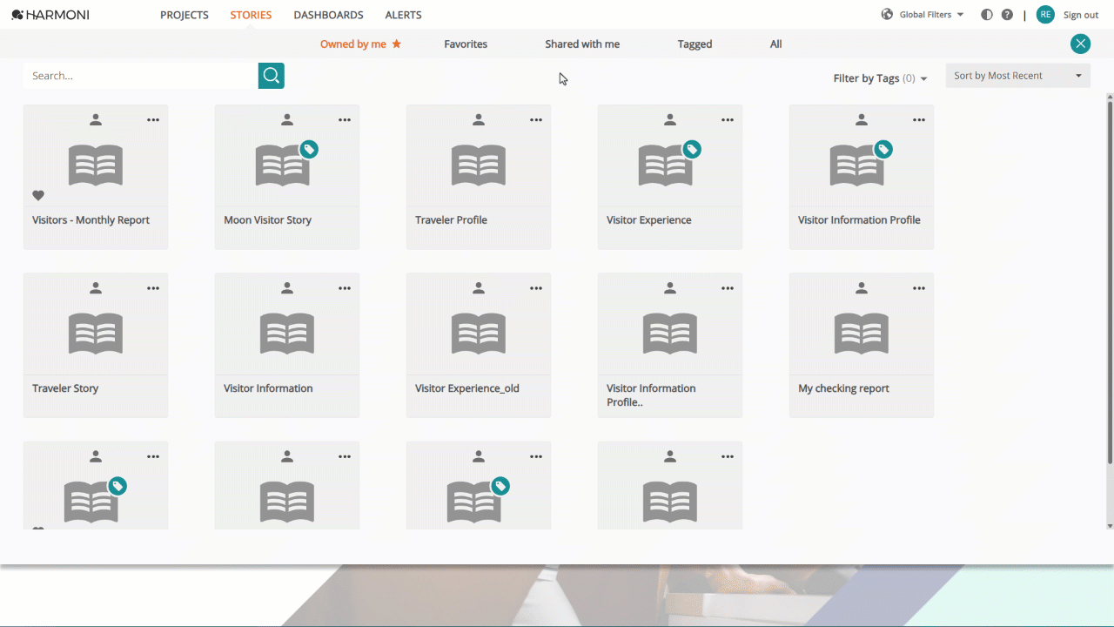This screenshot has height=627, width=1114.
Task: Toggle favorite heart on Visitors - Monthly Report
Action: coord(38,196)
